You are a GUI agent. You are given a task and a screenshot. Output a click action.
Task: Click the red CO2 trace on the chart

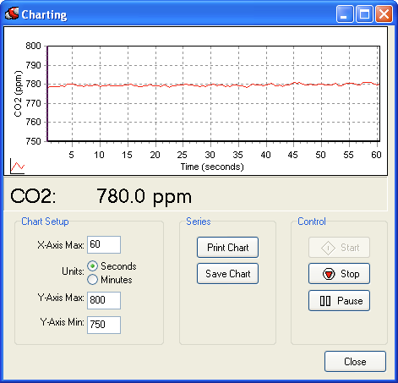(183, 85)
